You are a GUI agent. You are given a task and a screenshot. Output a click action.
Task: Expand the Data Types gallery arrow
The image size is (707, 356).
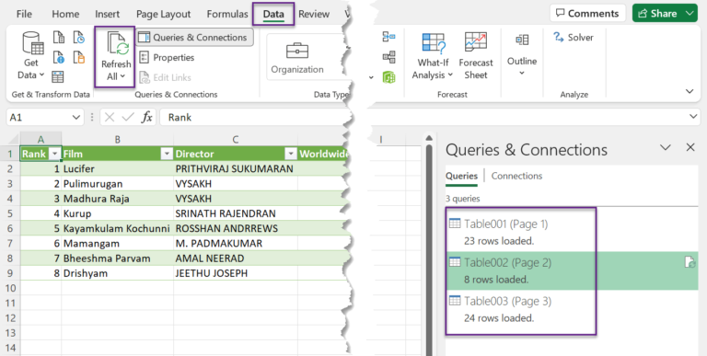click(371, 77)
